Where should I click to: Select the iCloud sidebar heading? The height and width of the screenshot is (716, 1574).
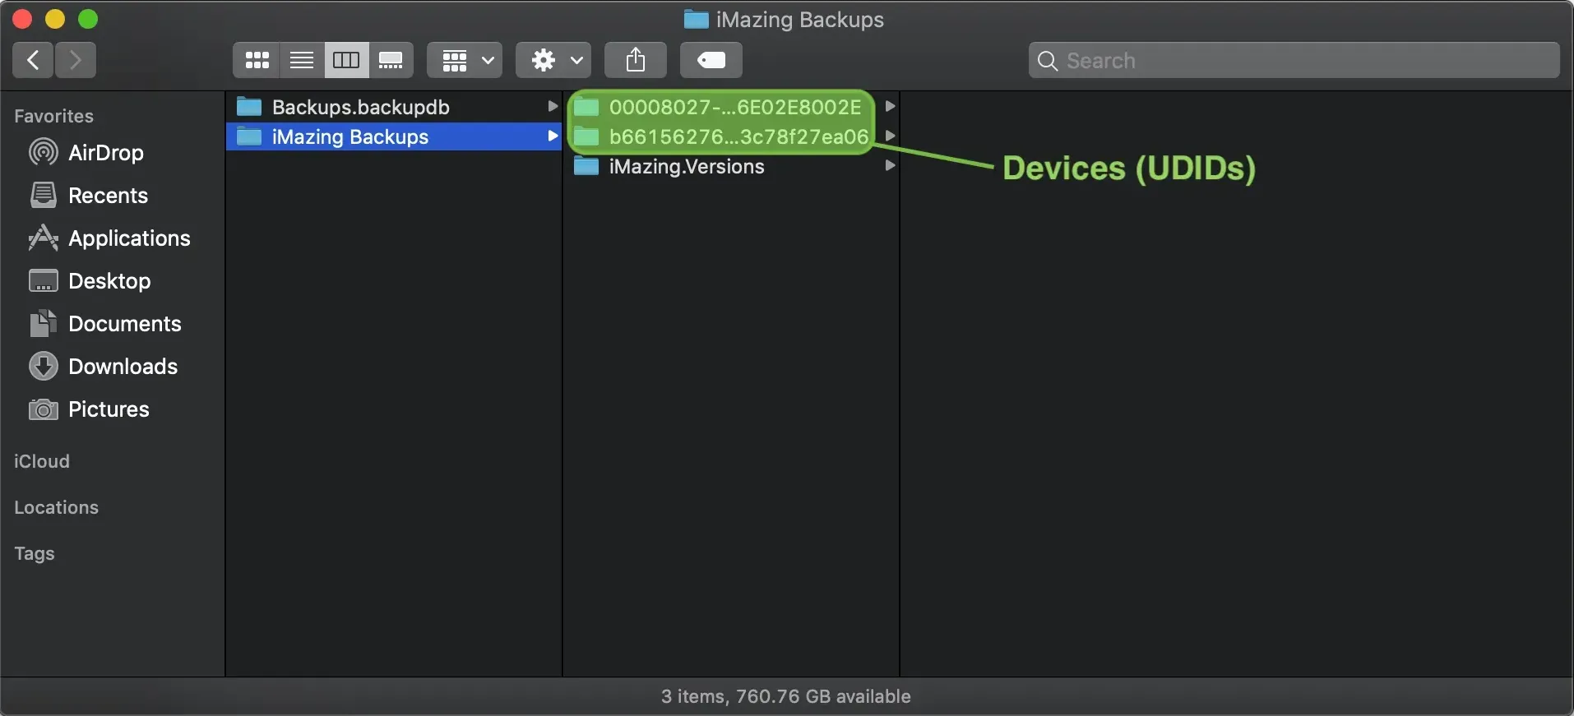42,461
